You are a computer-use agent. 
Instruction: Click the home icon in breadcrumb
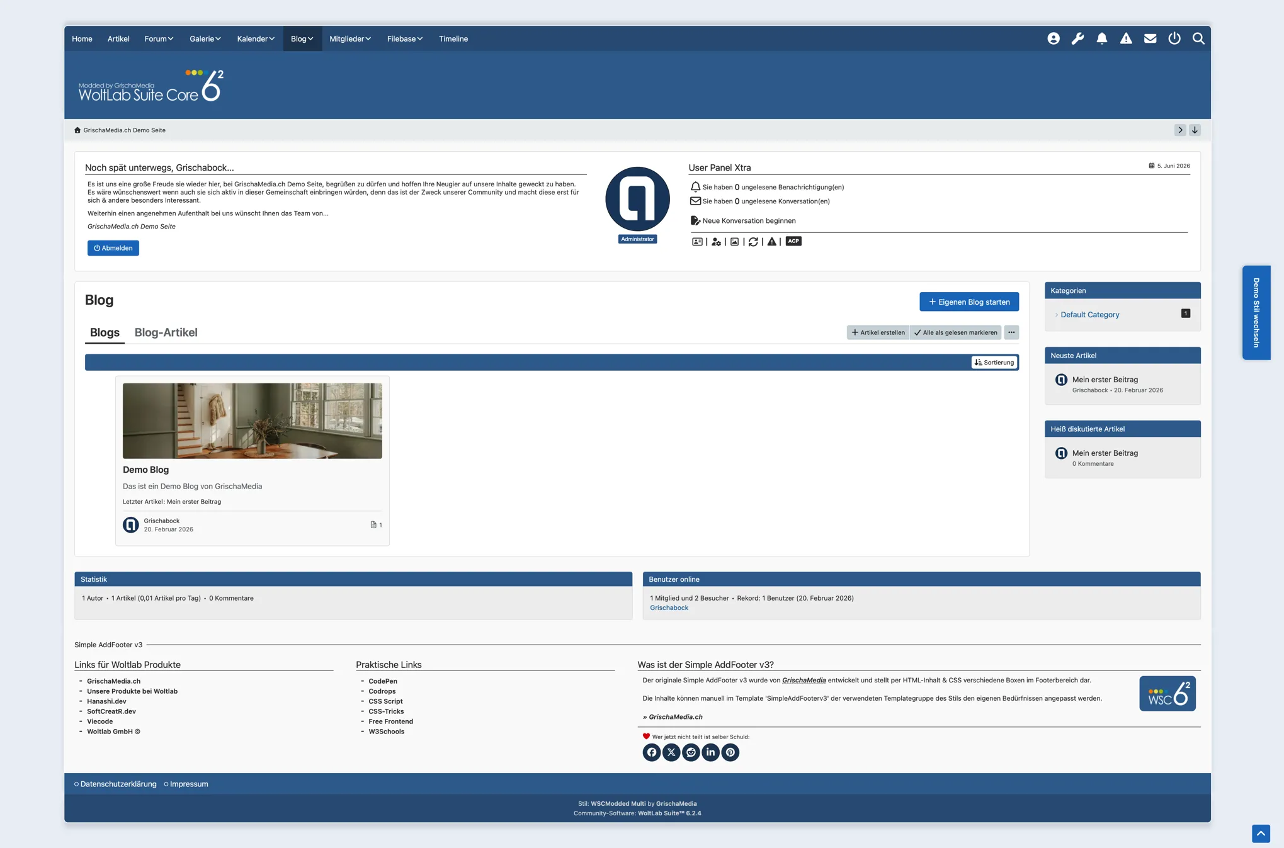[77, 130]
